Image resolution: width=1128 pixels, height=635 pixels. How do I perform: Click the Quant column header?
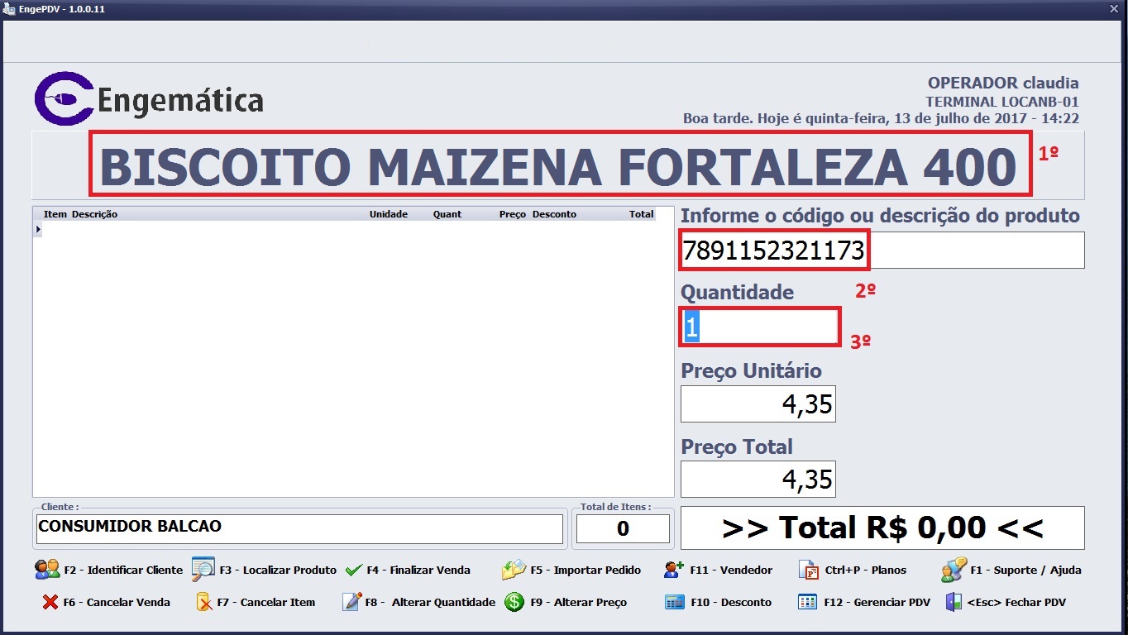[447, 214]
